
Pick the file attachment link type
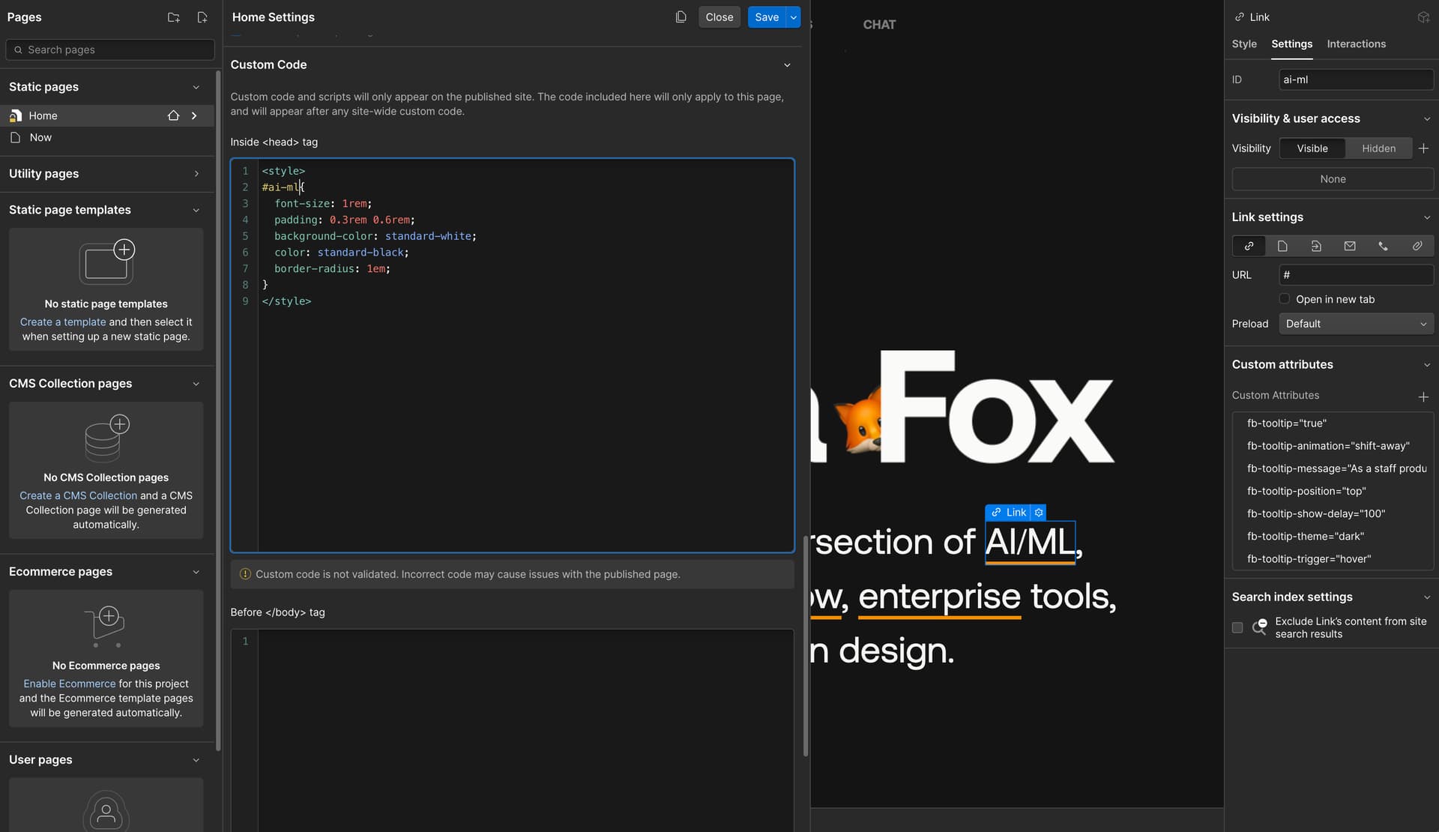[1417, 246]
